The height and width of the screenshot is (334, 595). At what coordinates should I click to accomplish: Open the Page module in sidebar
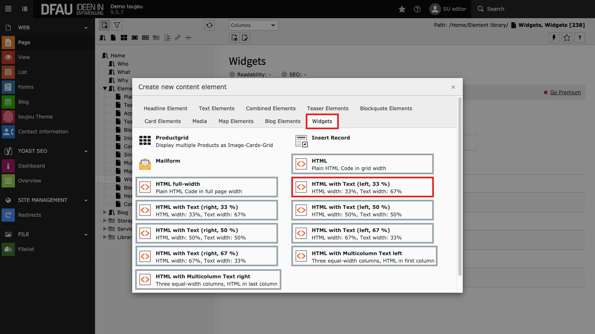pyautogui.click(x=24, y=43)
